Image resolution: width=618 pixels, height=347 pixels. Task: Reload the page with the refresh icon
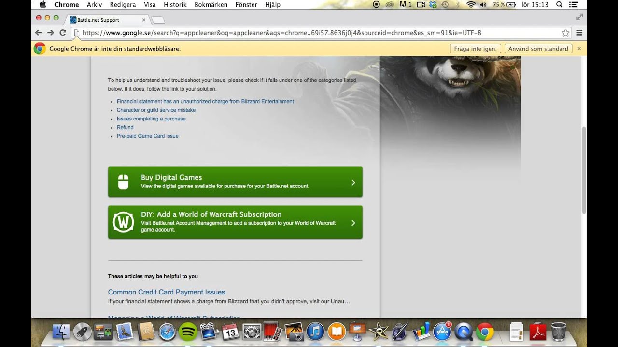point(63,33)
